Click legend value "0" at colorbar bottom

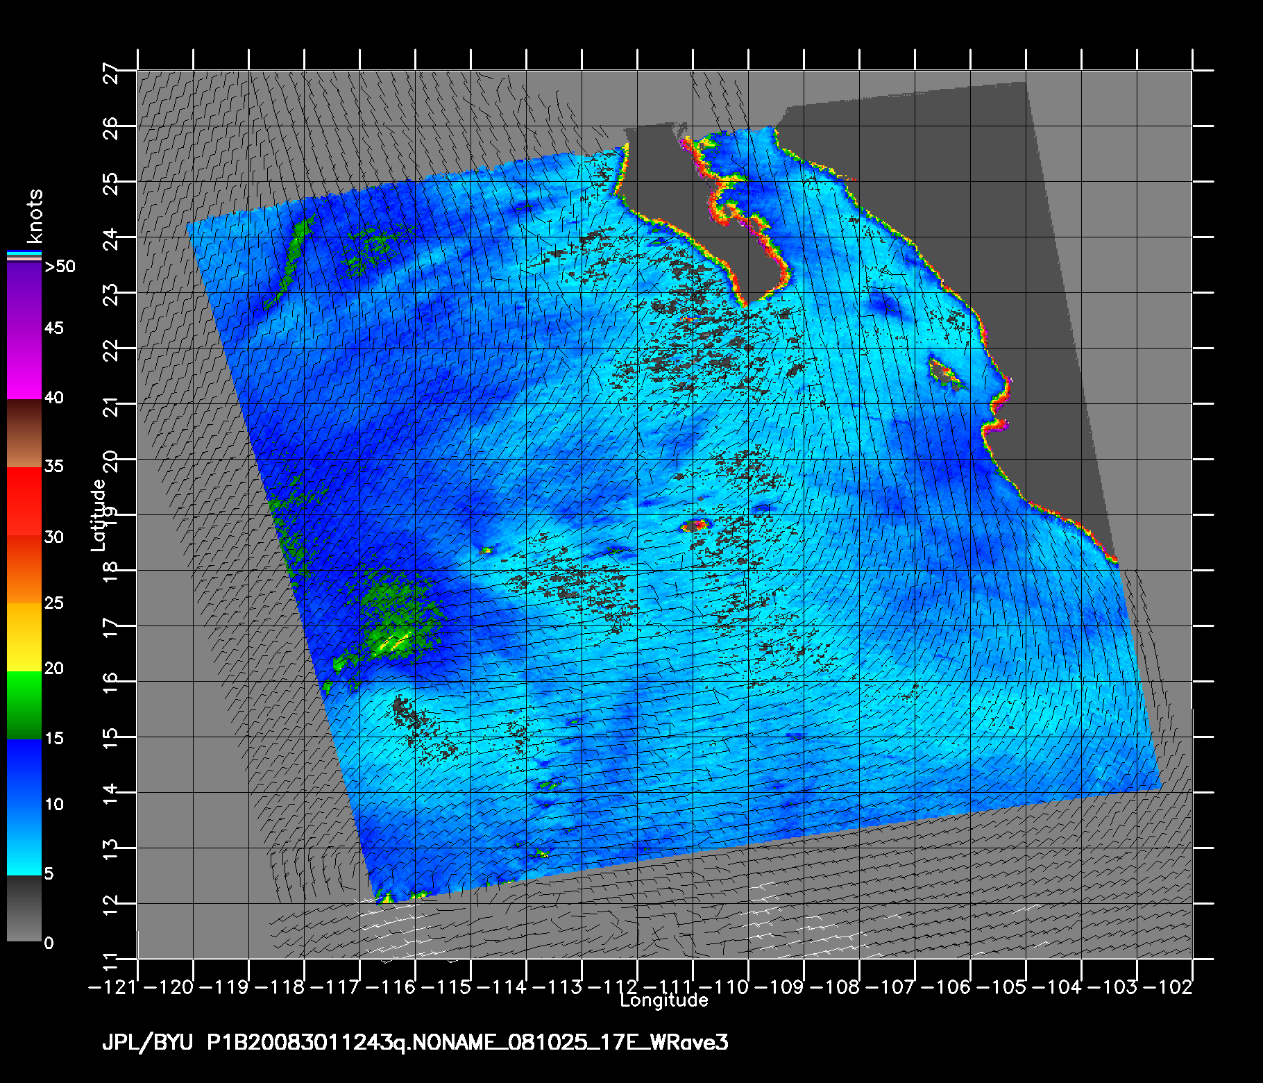click(49, 943)
